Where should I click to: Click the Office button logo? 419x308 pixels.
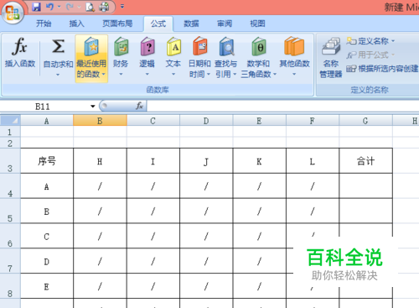[13, 13]
